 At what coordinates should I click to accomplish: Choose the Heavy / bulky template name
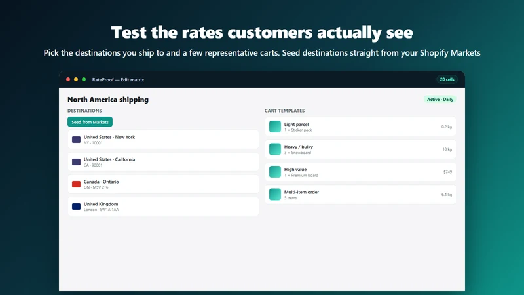[299, 147]
